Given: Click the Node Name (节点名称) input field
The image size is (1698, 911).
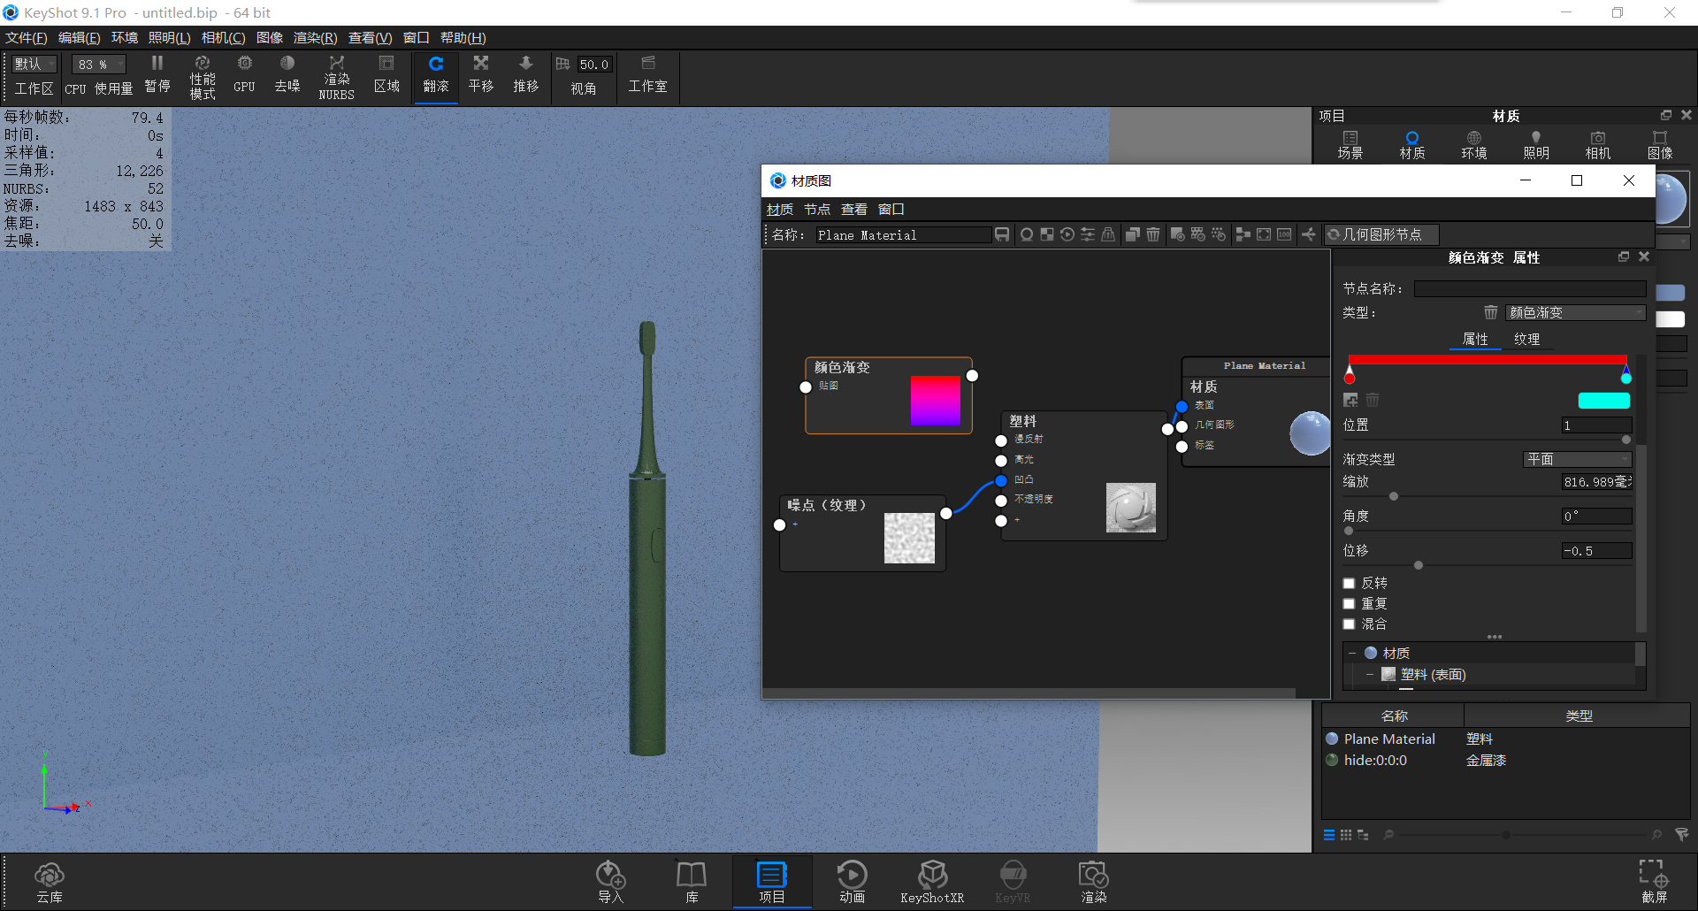Looking at the screenshot, I should point(1529,288).
